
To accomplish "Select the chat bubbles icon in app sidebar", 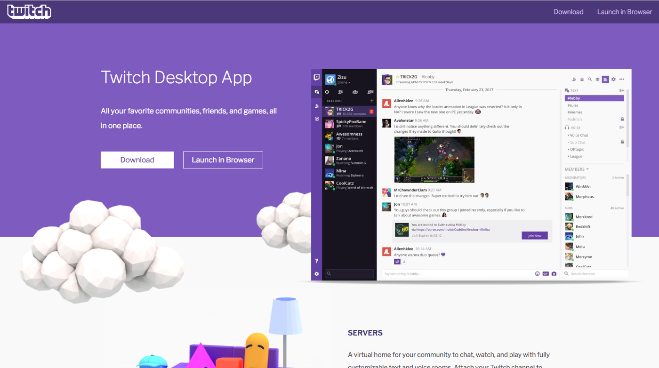I will pos(317,92).
